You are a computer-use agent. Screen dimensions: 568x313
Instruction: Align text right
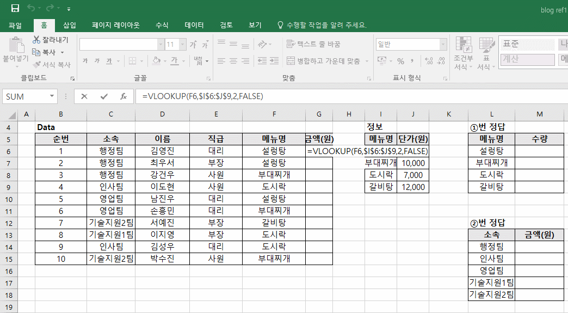click(245, 60)
